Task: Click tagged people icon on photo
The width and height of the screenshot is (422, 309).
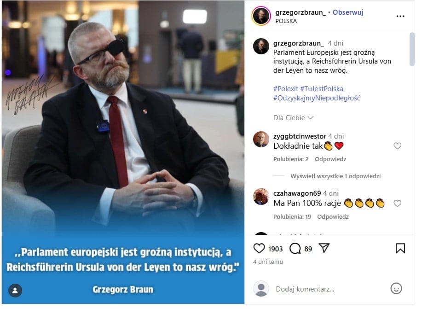Action: pyautogui.click(x=15, y=291)
